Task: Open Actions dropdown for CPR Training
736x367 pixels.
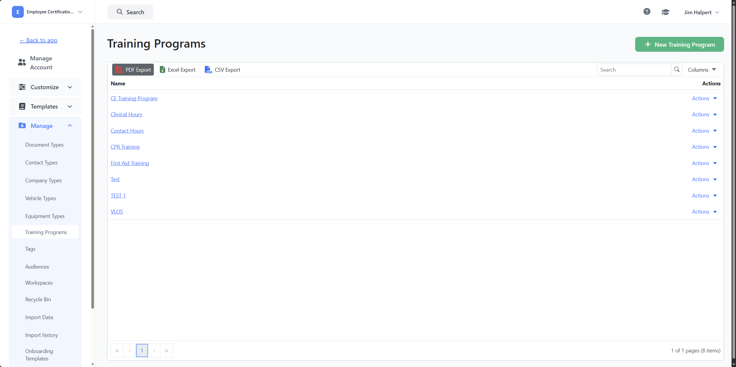Action: tap(704, 147)
